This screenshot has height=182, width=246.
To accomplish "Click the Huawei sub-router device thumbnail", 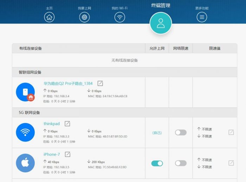I will 25,92.
